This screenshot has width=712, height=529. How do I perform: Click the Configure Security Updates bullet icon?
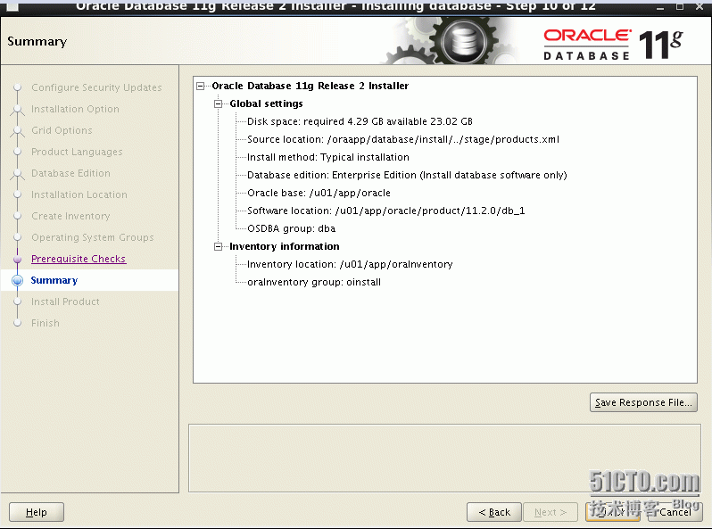[17, 87]
